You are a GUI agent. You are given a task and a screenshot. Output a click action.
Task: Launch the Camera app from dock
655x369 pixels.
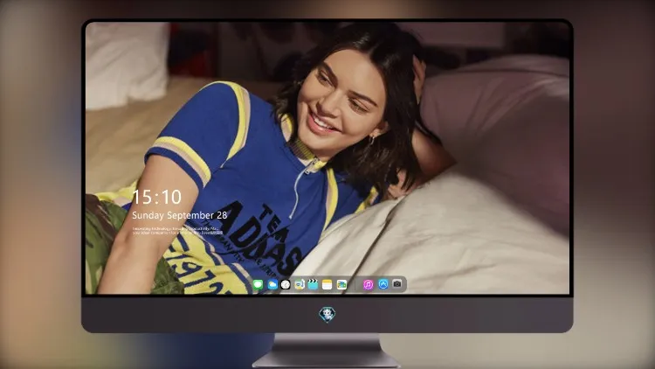pos(397,284)
